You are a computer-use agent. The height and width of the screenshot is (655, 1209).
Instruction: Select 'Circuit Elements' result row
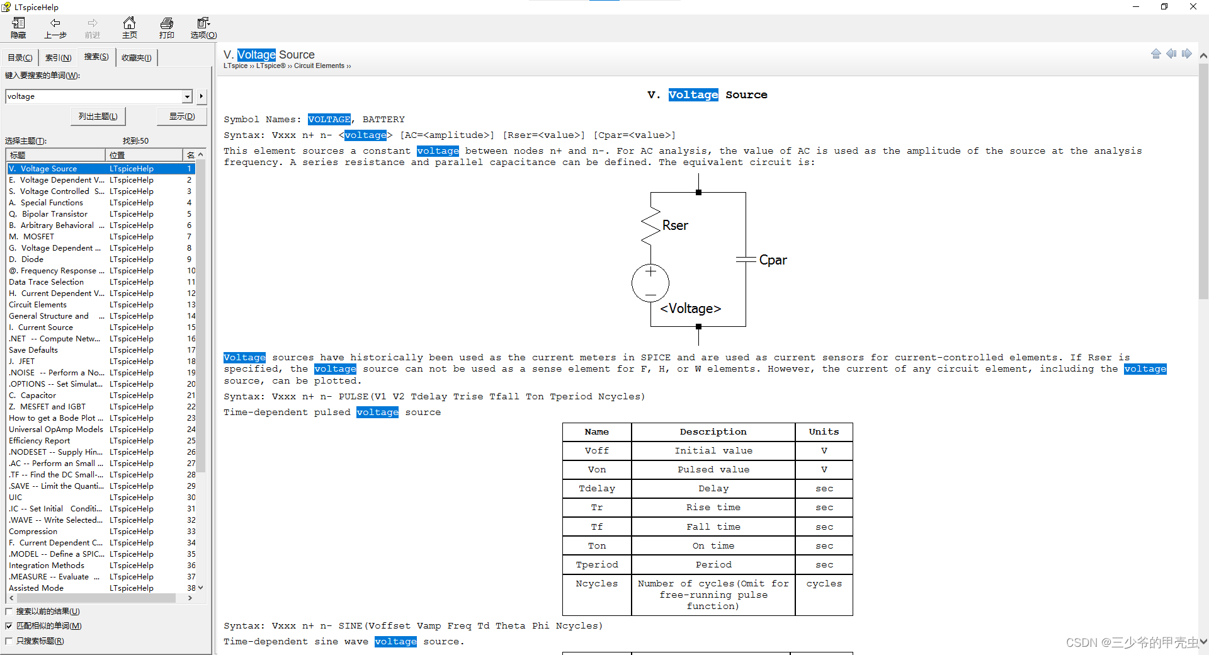(x=101, y=305)
